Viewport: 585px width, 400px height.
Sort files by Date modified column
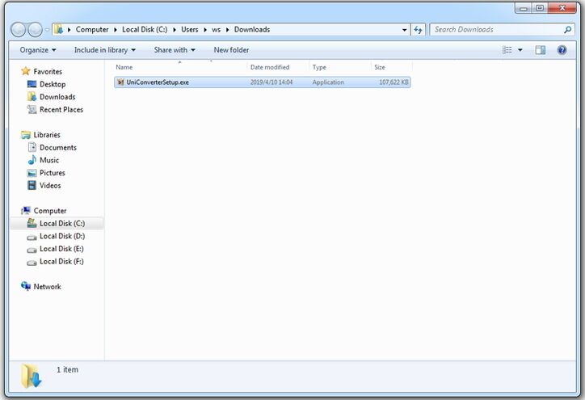tap(278, 67)
